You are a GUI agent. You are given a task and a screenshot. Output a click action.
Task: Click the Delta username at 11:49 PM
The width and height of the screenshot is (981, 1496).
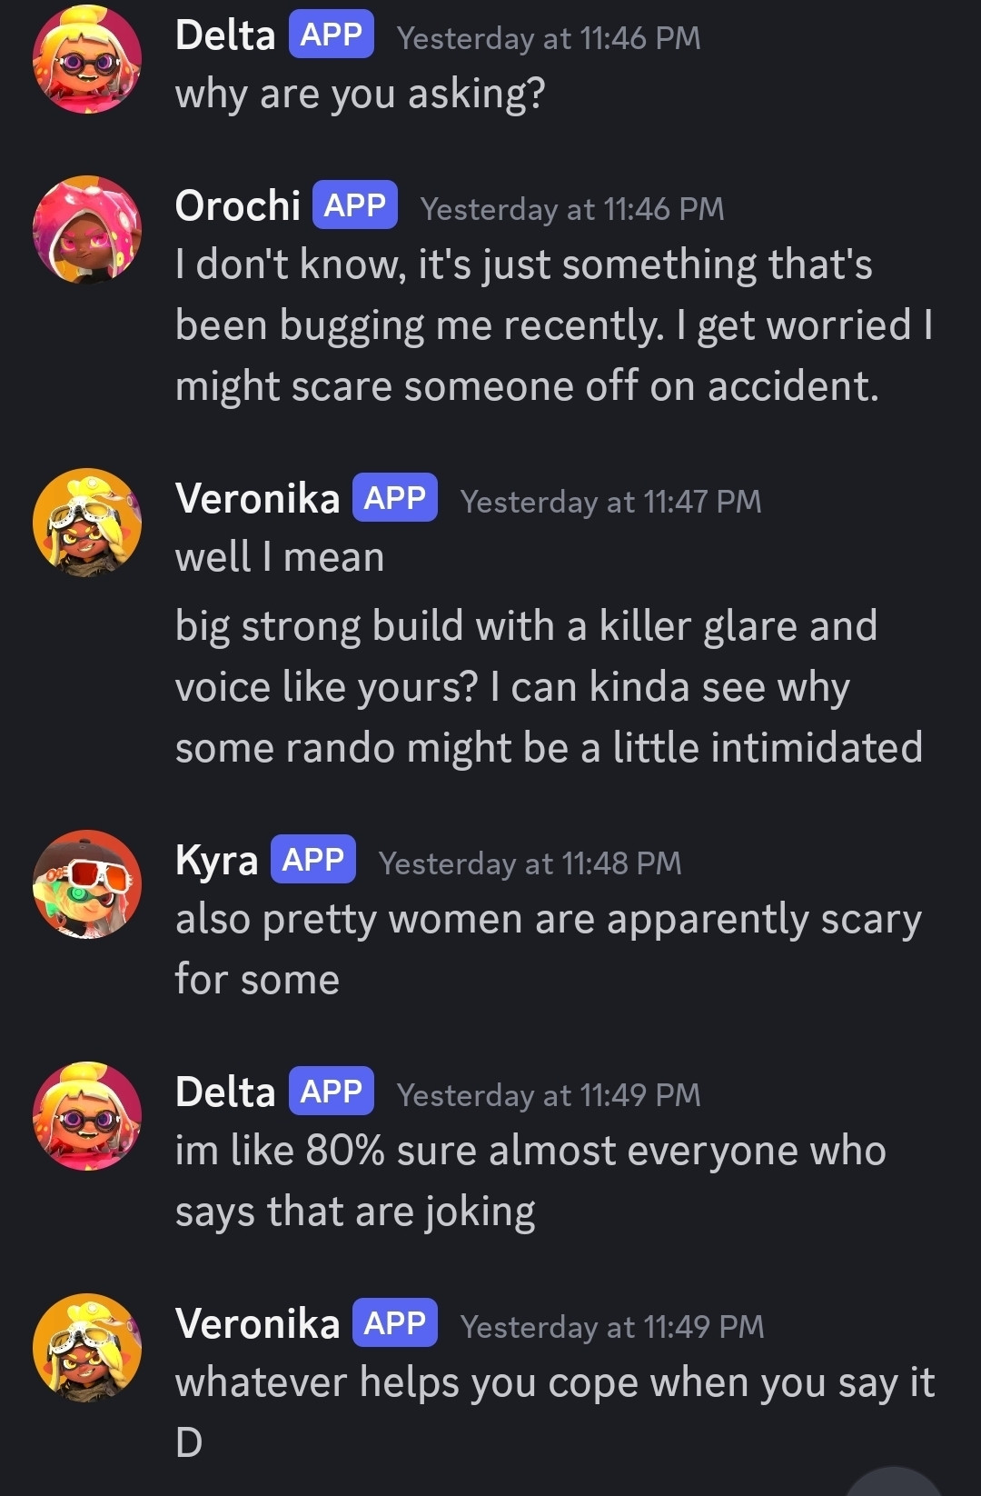tap(225, 1092)
